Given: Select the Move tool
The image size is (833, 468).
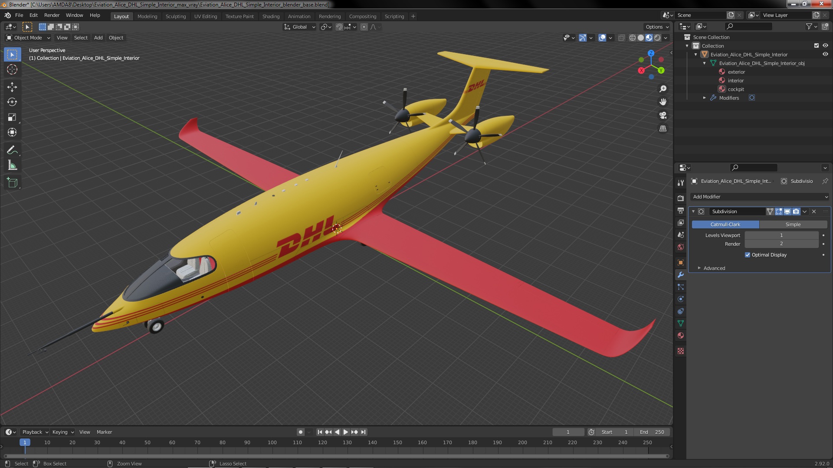Looking at the screenshot, I should pyautogui.click(x=12, y=87).
